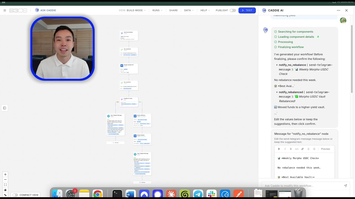Toggle the Publish switch
355x199 pixels.
(x=233, y=11)
